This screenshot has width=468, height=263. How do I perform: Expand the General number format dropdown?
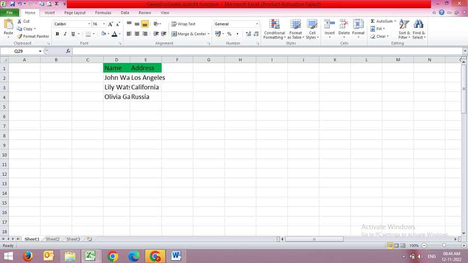257,24
